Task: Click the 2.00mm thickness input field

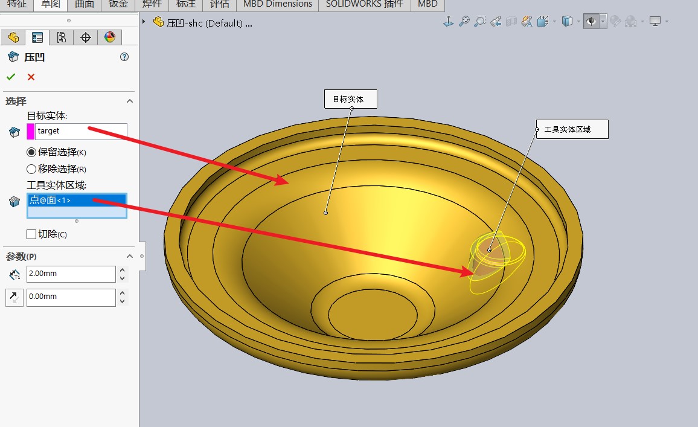Action: click(x=71, y=274)
